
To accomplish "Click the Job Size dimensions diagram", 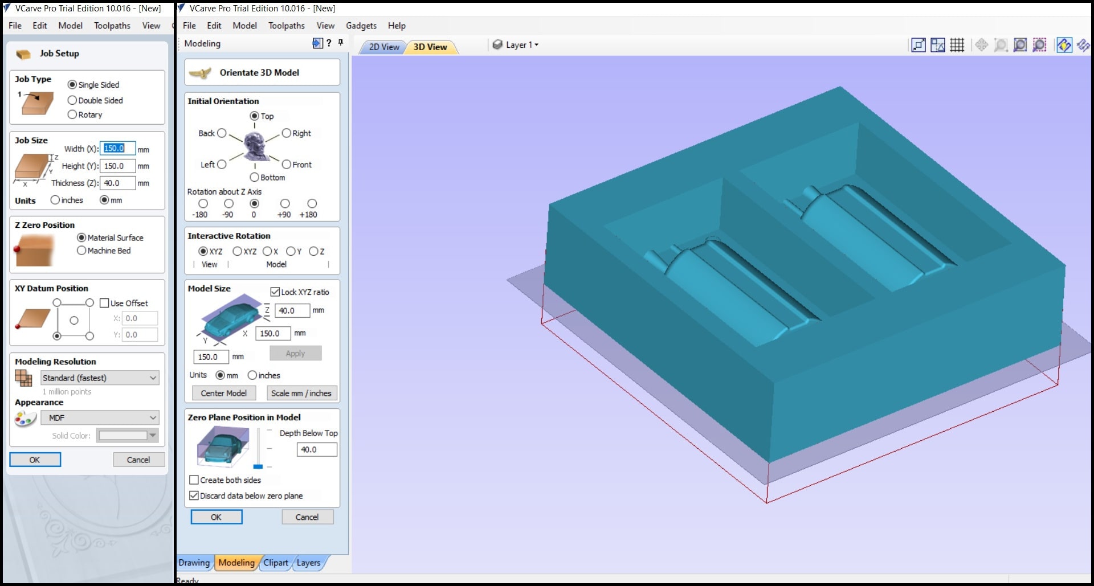I will coord(35,169).
